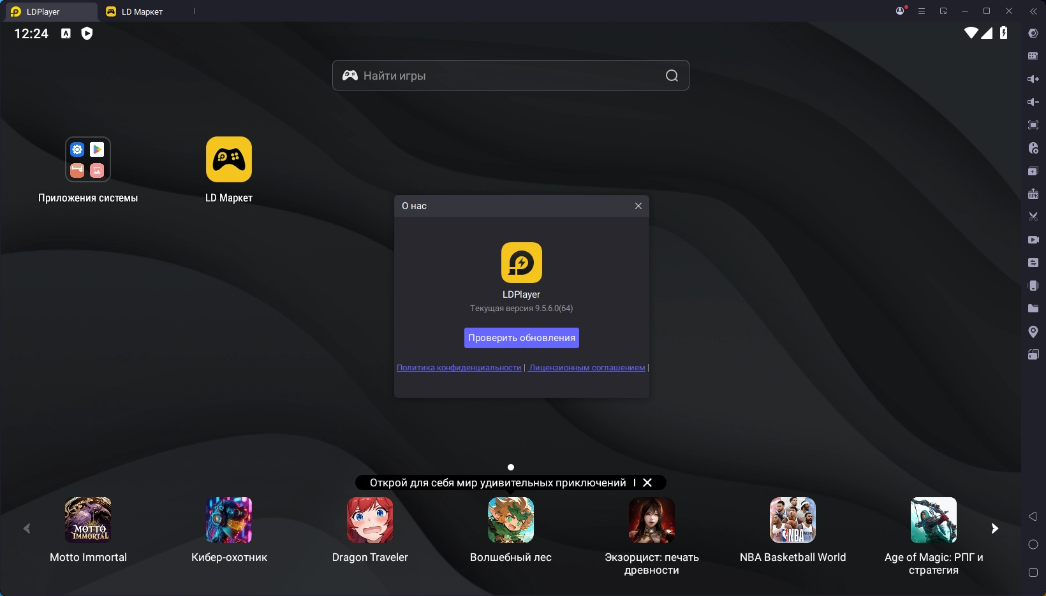Dismiss the Открой для себя мир banner
This screenshot has height=596, width=1046.
pyautogui.click(x=647, y=483)
